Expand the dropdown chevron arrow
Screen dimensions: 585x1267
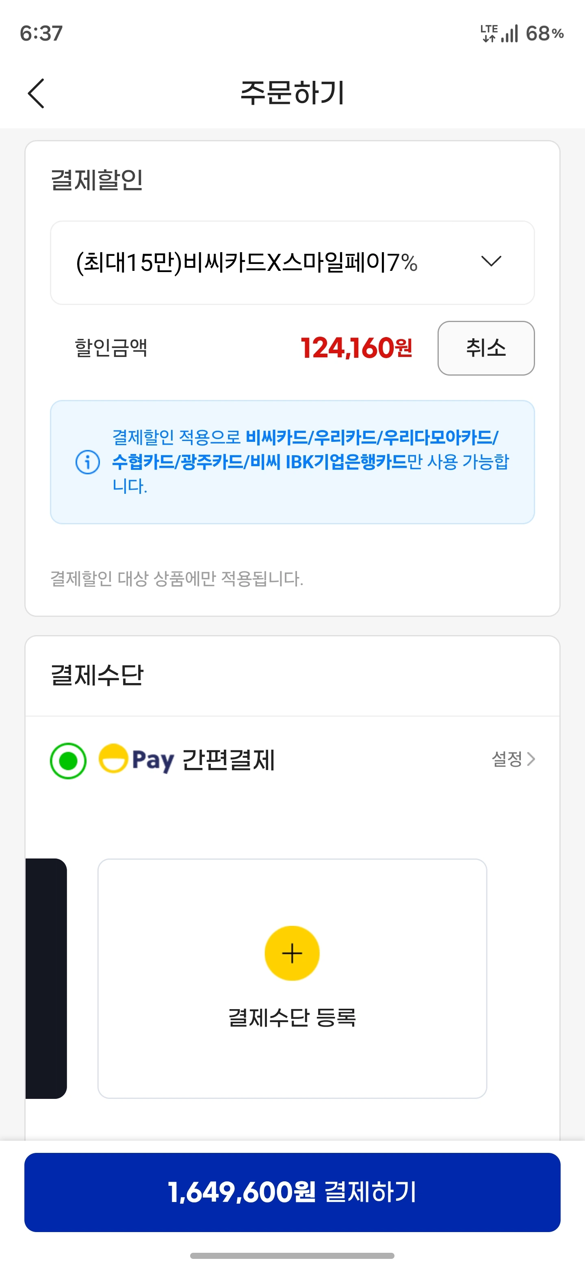[x=490, y=261]
